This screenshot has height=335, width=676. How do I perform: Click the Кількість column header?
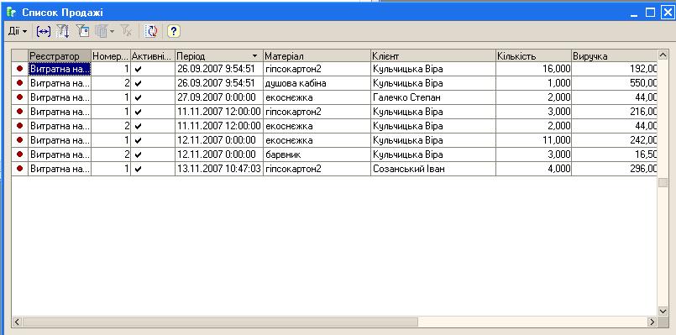pyautogui.click(x=534, y=56)
